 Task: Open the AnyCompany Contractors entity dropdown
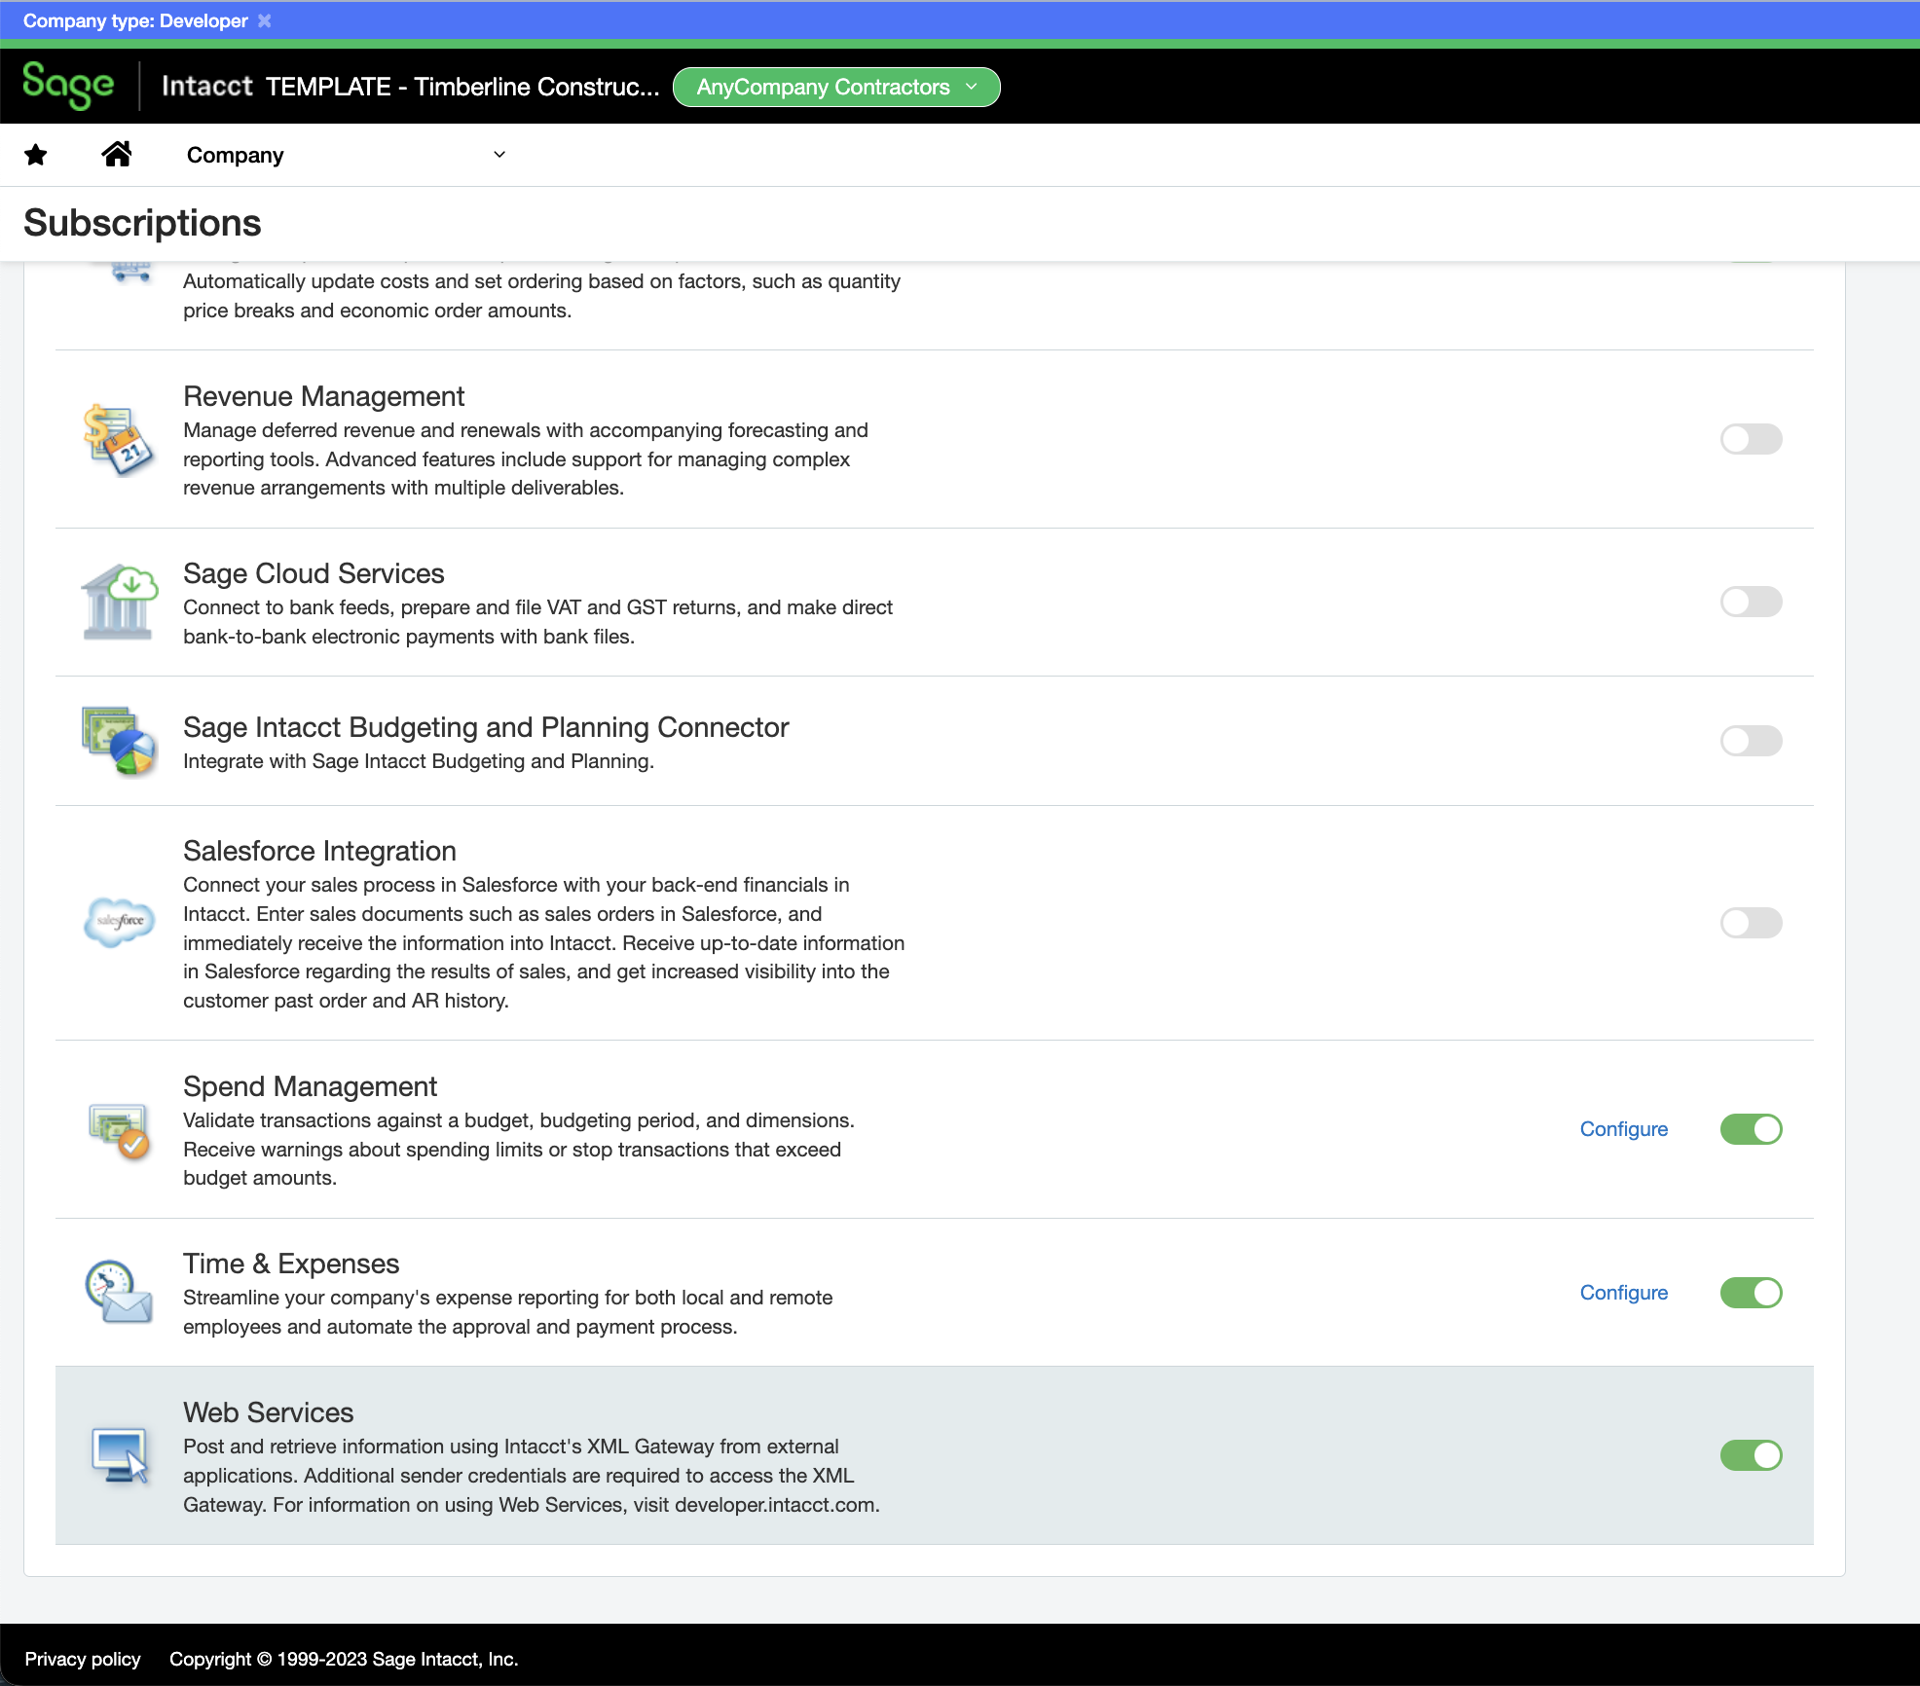click(x=836, y=87)
